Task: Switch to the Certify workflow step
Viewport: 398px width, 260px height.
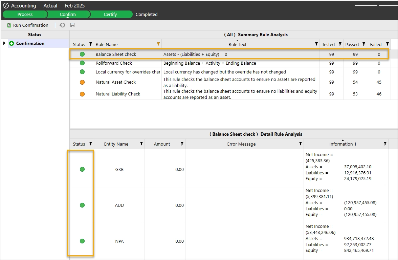Action: (x=110, y=14)
